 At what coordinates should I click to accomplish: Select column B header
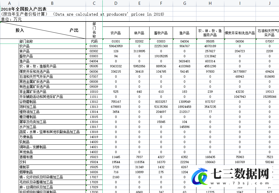click(52, 3)
